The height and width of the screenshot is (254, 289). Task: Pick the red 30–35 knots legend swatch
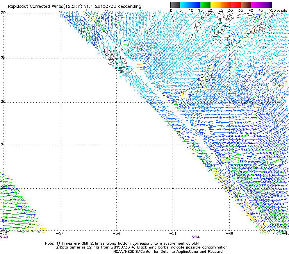tap(236, 5)
